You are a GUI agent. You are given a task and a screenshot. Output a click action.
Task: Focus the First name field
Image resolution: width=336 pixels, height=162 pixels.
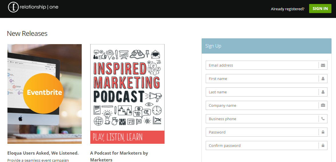[x=266, y=79]
